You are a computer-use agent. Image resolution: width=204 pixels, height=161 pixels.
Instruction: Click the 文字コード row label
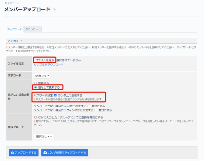pos(14,75)
